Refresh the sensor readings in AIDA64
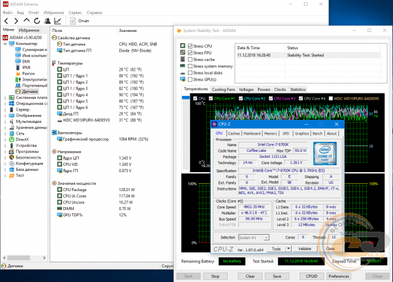The height and width of the screenshot is (282, 393). [37, 21]
